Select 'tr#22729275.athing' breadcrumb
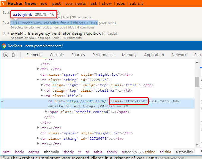The image size is (202, 159). 138,152
